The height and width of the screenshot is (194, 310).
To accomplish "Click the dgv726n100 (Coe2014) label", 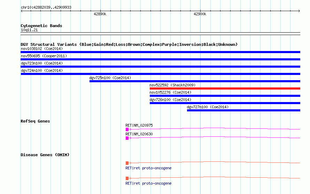I will (170, 100).
